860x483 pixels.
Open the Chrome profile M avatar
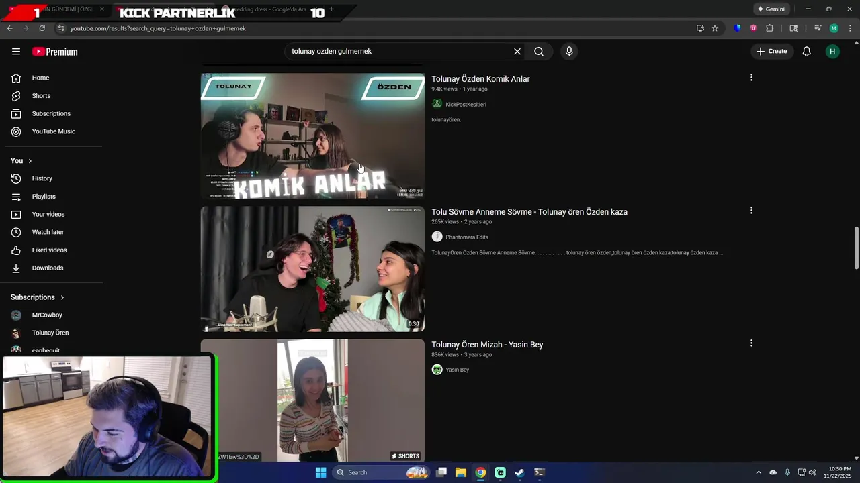834,28
